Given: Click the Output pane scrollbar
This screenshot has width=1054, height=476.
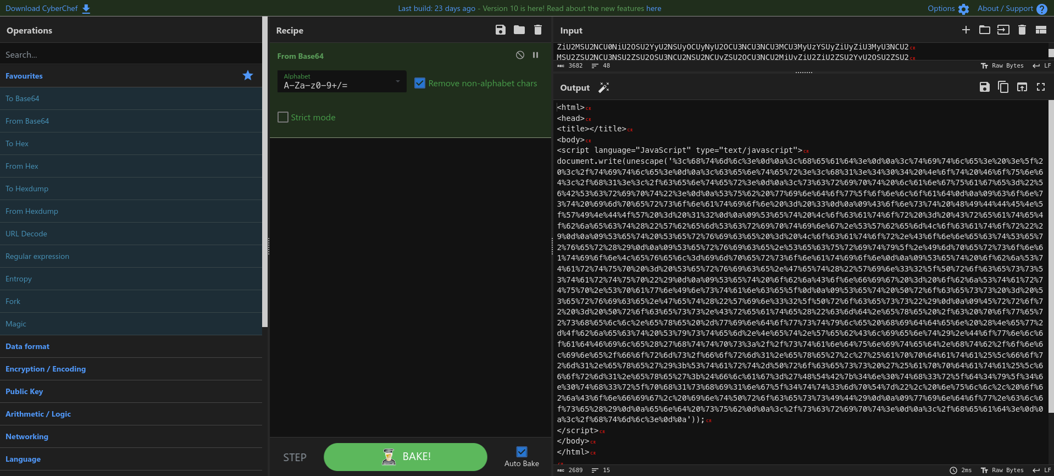Looking at the screenshot, I should point(1051,256).
